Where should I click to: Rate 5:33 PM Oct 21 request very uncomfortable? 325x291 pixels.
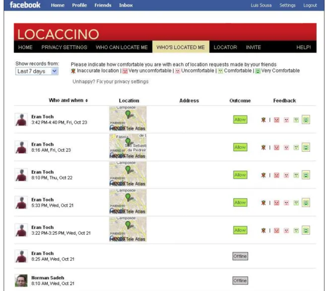click(276, 203)
